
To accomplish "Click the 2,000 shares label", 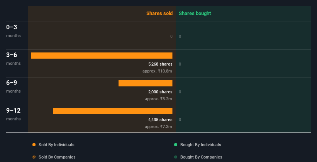I will (160, 92).
